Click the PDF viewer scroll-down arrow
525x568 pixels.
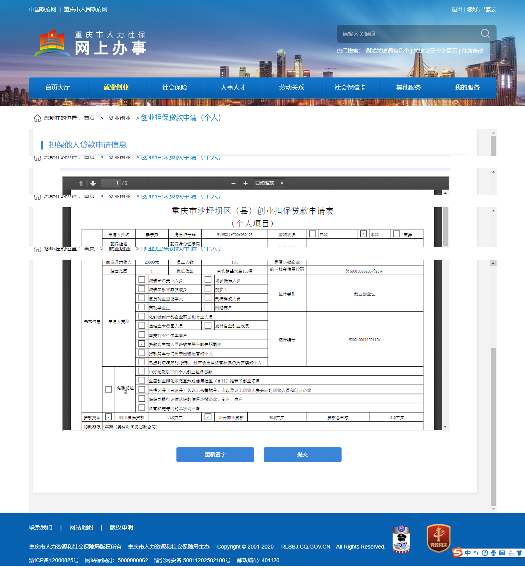tap(445, 427)
